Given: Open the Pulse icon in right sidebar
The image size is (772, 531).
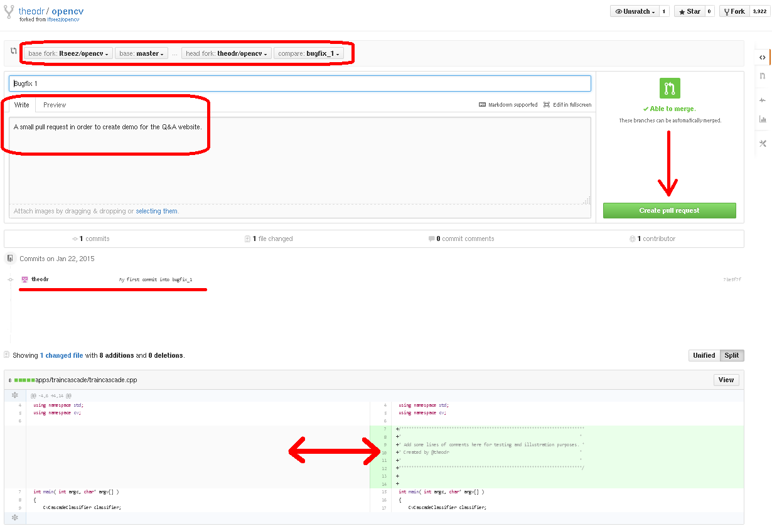Looking at the screenshot, I should coord(763,100).
